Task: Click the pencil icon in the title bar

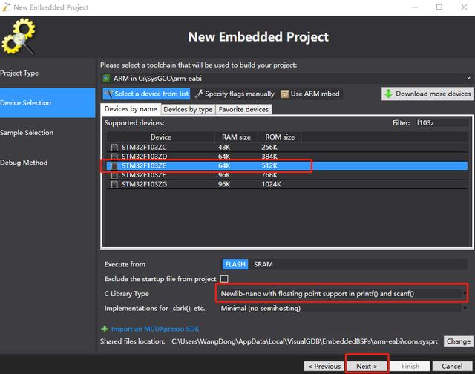Action: [x=7, y=7]
